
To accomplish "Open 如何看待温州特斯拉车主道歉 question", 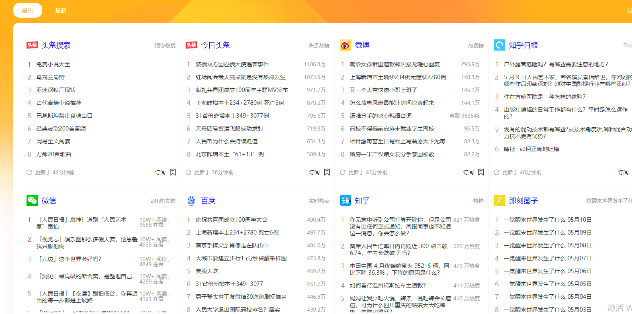I will point(388,285).
